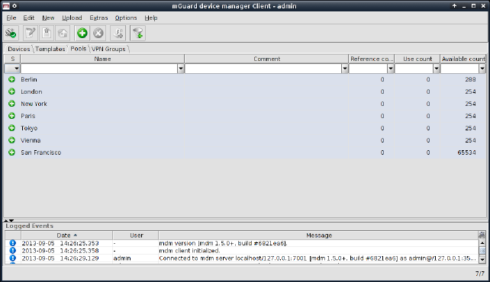The image size is (490, 282).
Task: Open the Extras menu
Action: pos(98,18)
